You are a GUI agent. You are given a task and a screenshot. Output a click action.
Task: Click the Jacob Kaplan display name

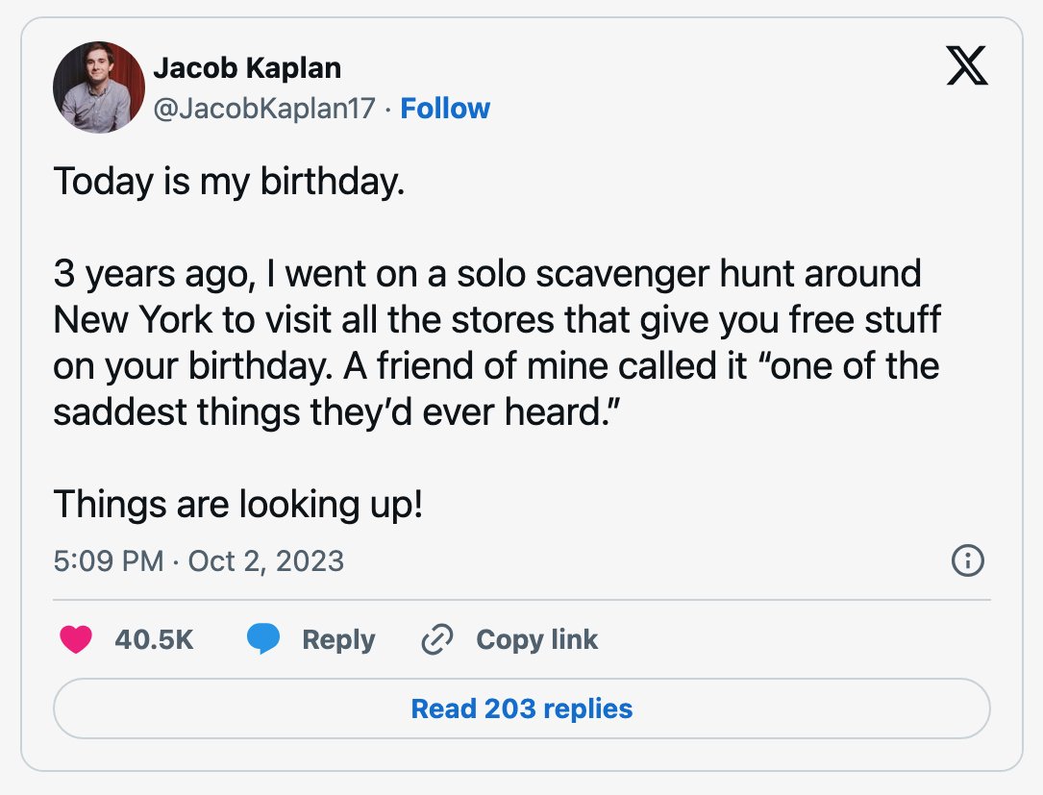(247, 68)
